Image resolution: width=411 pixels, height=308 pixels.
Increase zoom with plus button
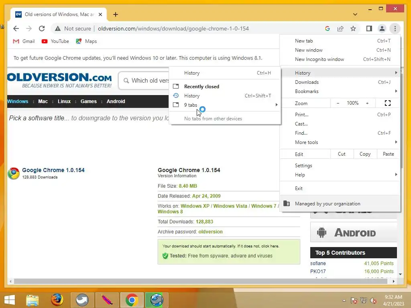(367, 103)
